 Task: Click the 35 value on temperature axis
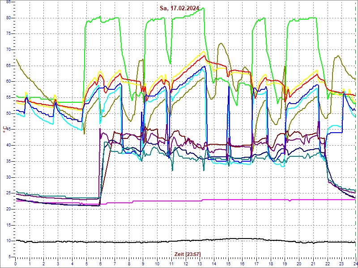pos(8,161)
